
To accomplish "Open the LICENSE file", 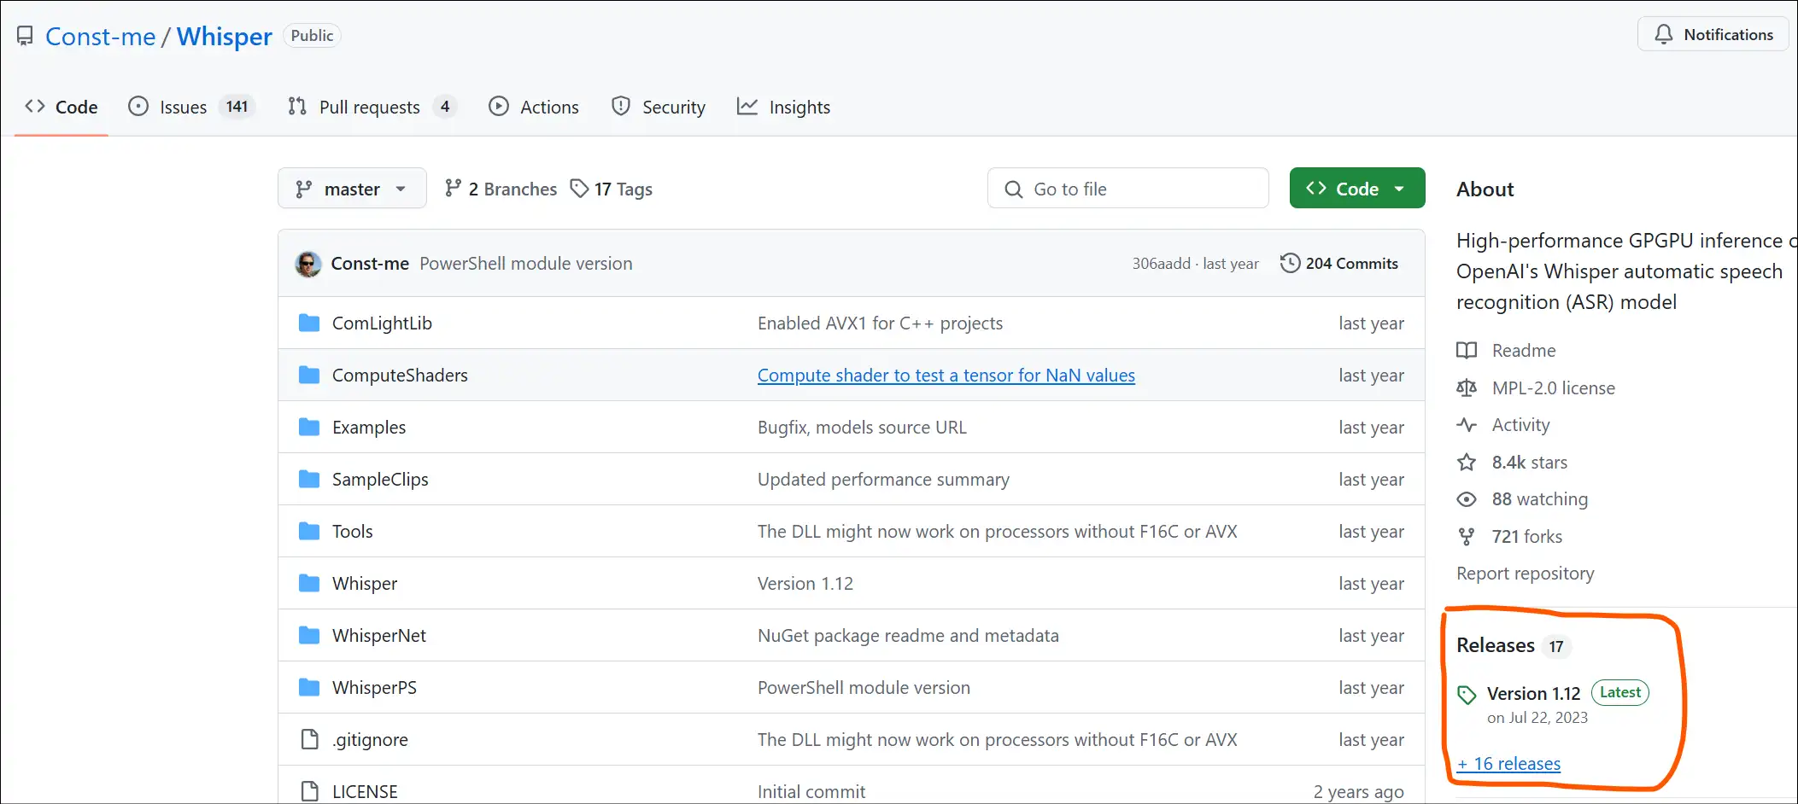I will point(365,792).
